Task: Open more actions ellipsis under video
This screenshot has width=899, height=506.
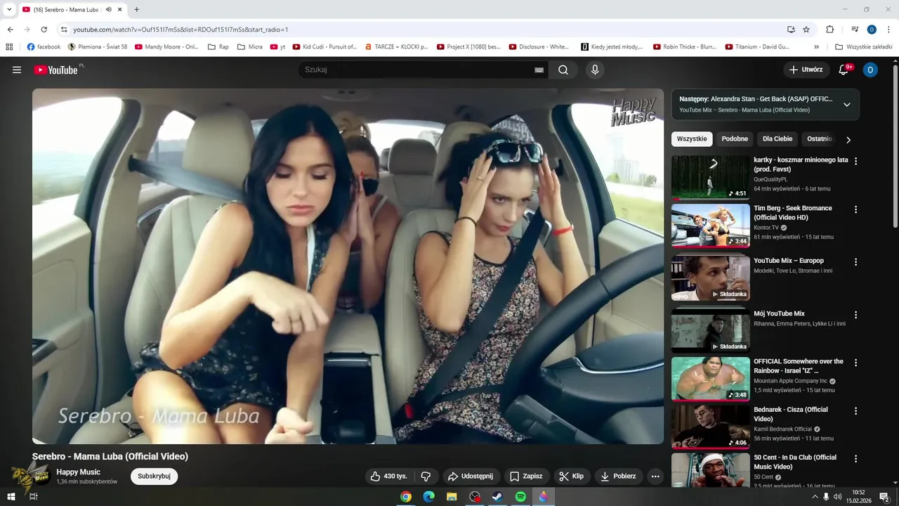Action: click(655, 476)
